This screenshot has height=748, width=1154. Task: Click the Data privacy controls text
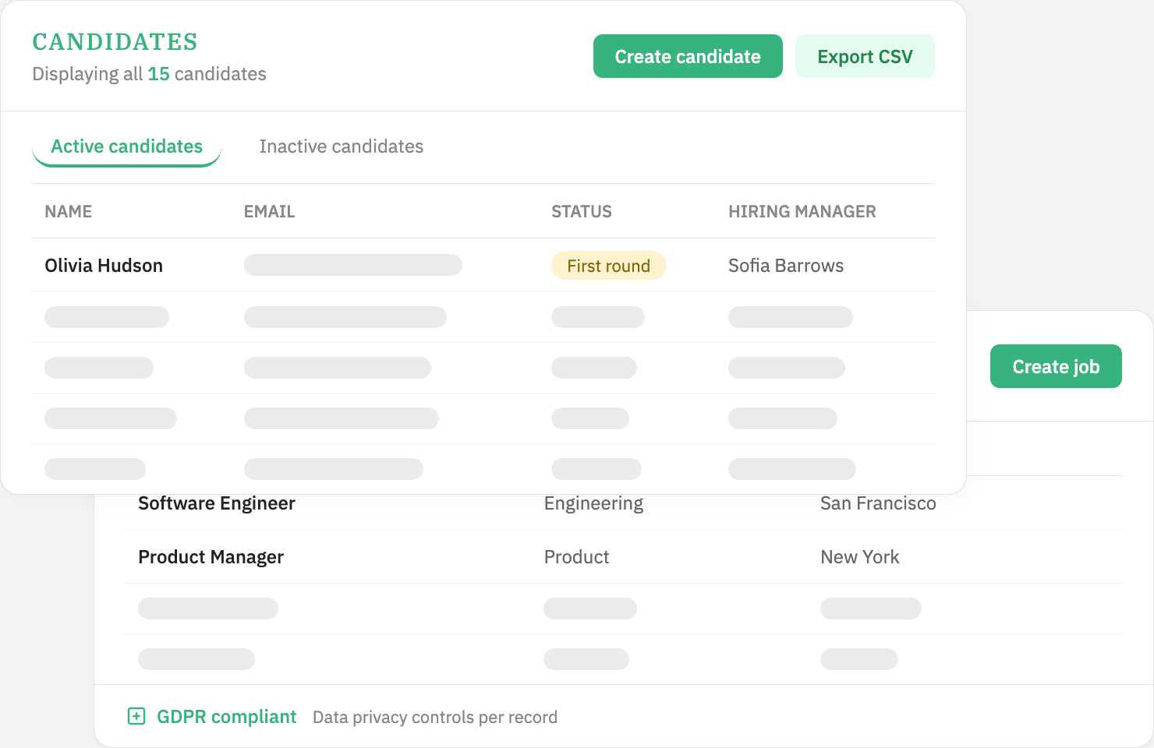click(x=434, y=717)
